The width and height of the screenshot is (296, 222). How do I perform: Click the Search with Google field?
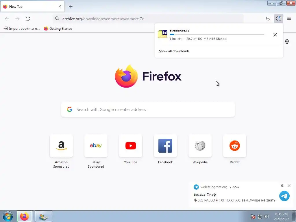pyautogui.click(x=148, y=110)
